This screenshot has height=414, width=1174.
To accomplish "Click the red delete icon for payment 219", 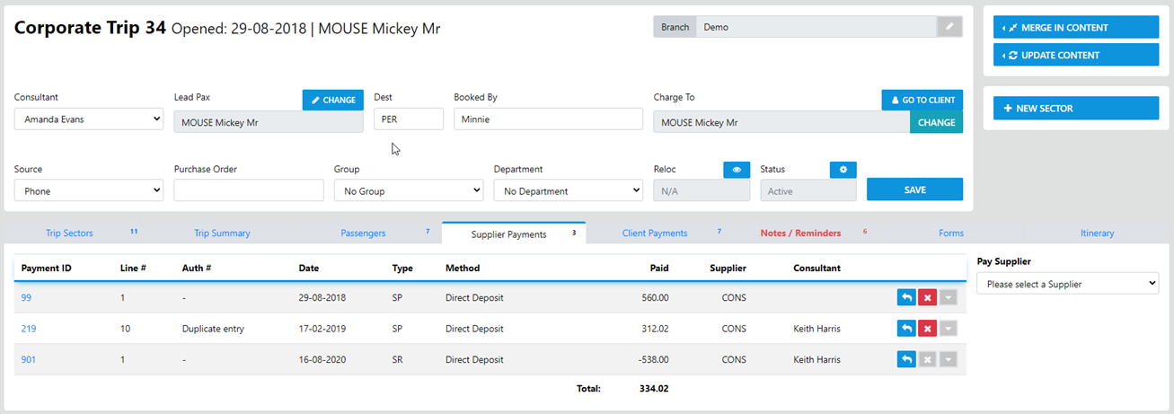I will point(928,329).
